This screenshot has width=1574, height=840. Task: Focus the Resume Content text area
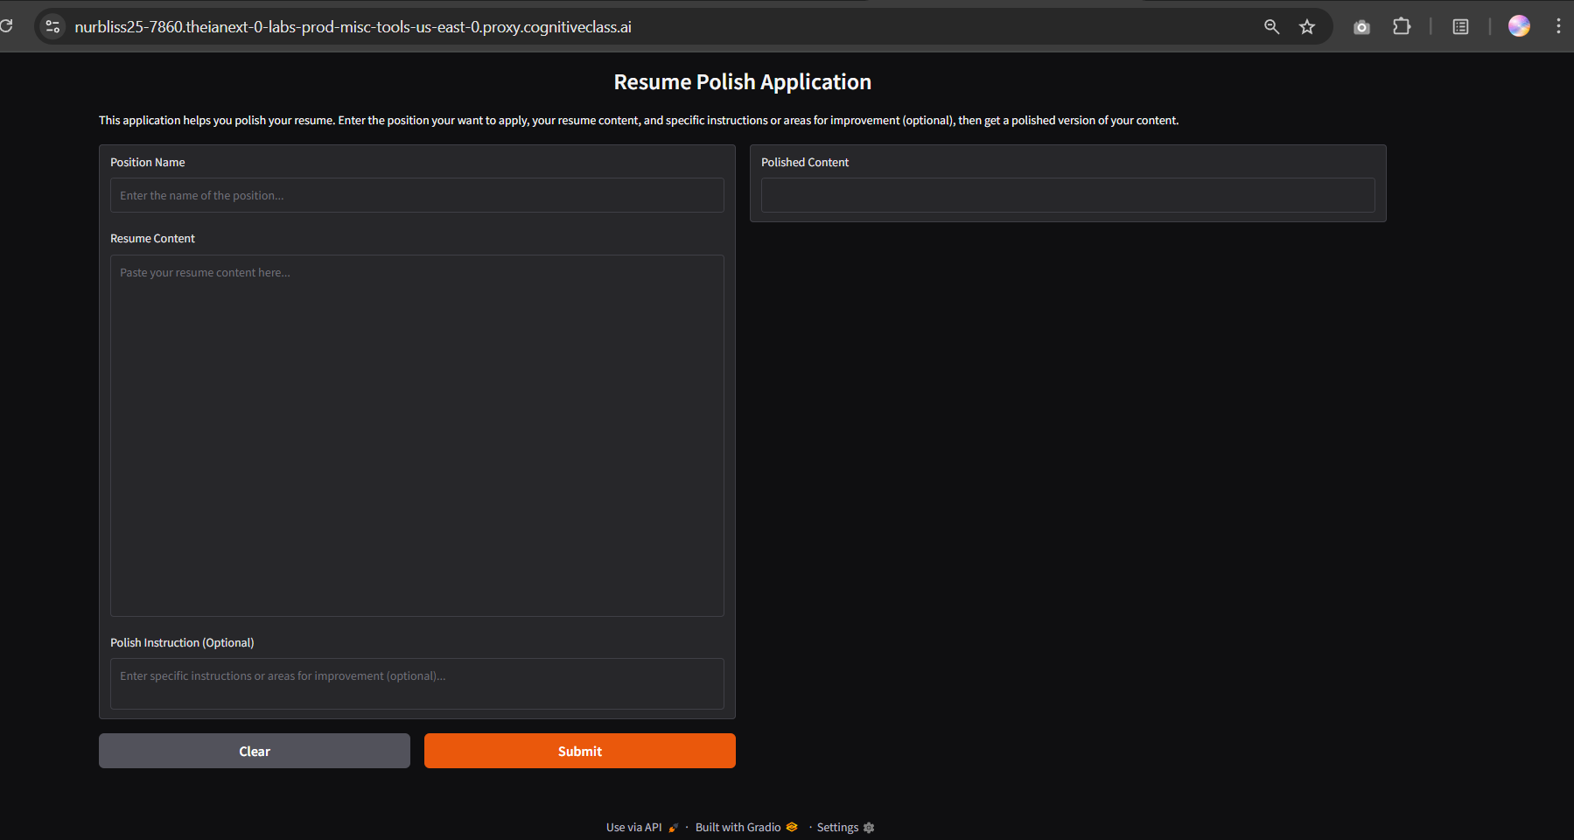(x=416, y=435)
